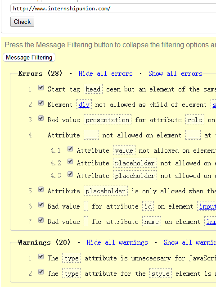This screenshot has width=216, height=287.
Task: Uncheck error 5 placeholder only allowed checkbox
Action: click(x=41, y=189)
